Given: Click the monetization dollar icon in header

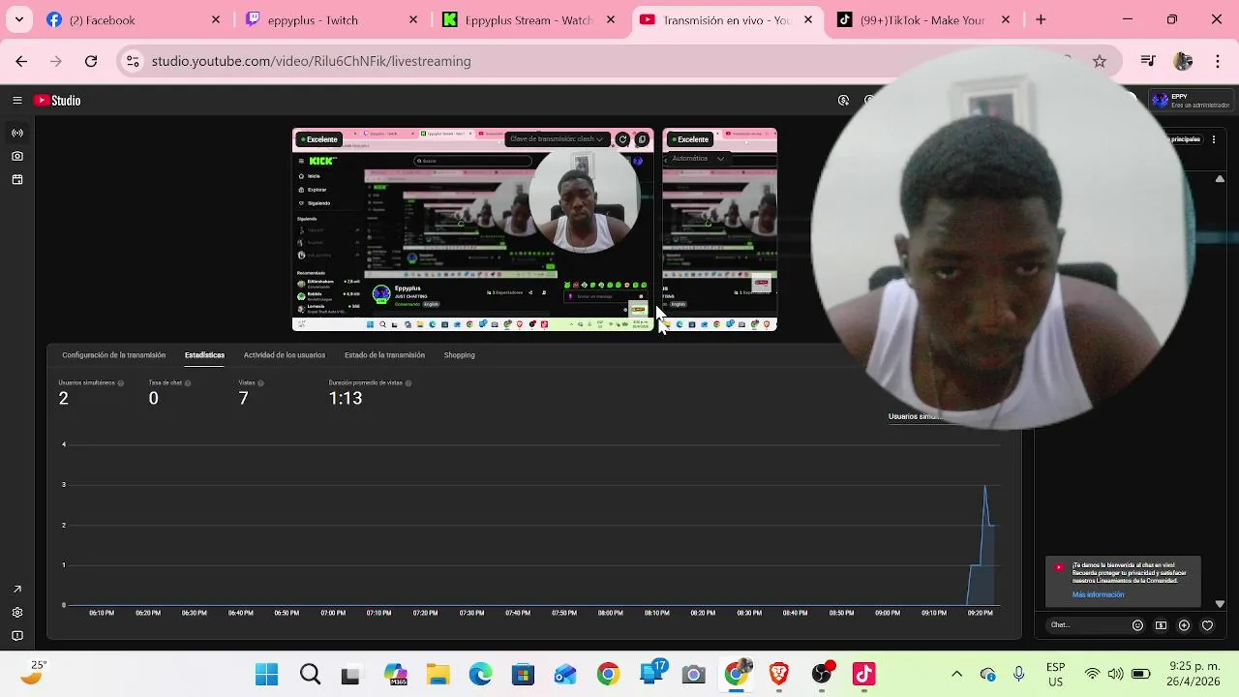Looking at the screenshot, I should pos(844,101).
